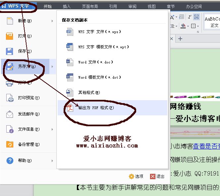This screenshot has height=196, width=220.
Task: Click the *.dot Word template icon
Action: [x=70, y=77]
